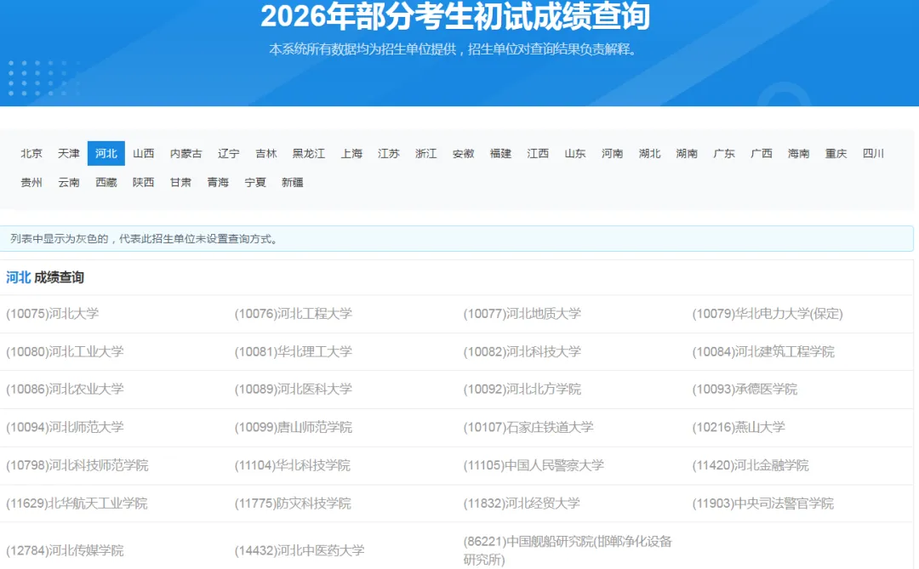The image size is (919, 569).
Task: Open (10084)河北建筑工程学院 entry
Action: click(x=763, y=351)
